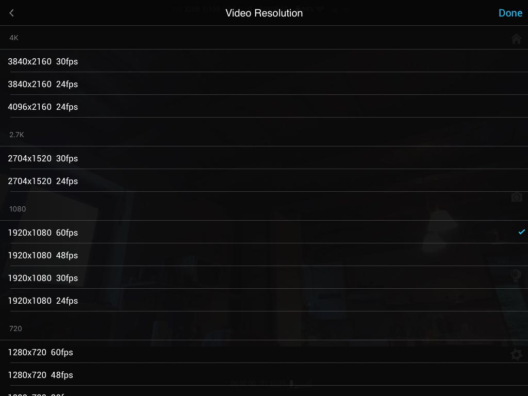Select 4096x2160 24fps resolution
Image resolution: width=528 pixels, height=396 pixels.
[264, 106]
